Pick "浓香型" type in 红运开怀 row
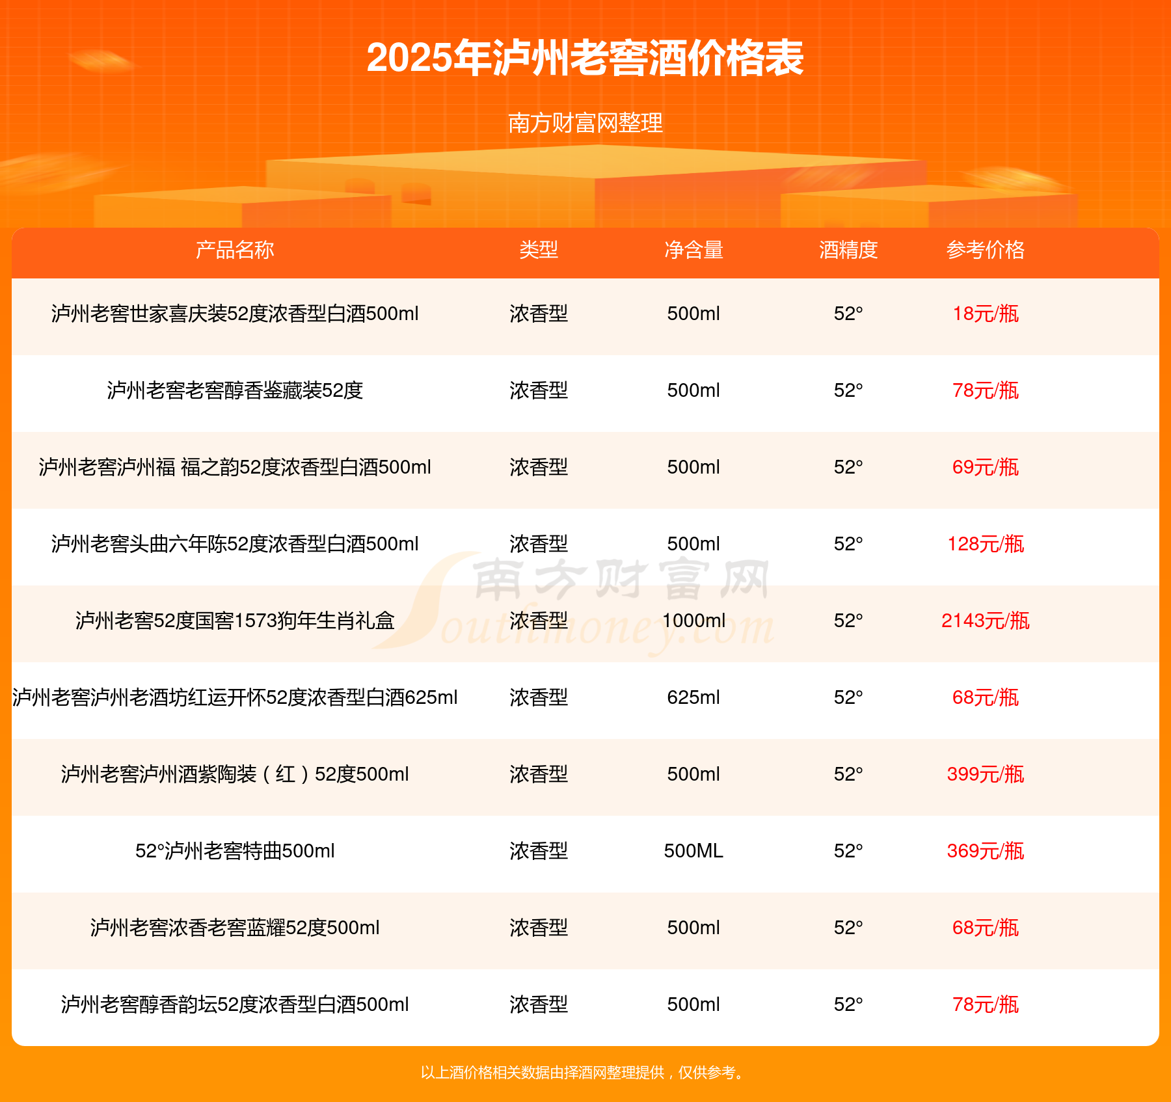 pyautogui.click(x=539, y=697)
